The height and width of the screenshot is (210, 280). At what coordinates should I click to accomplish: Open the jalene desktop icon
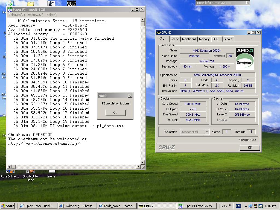click(x=51, y=174)
